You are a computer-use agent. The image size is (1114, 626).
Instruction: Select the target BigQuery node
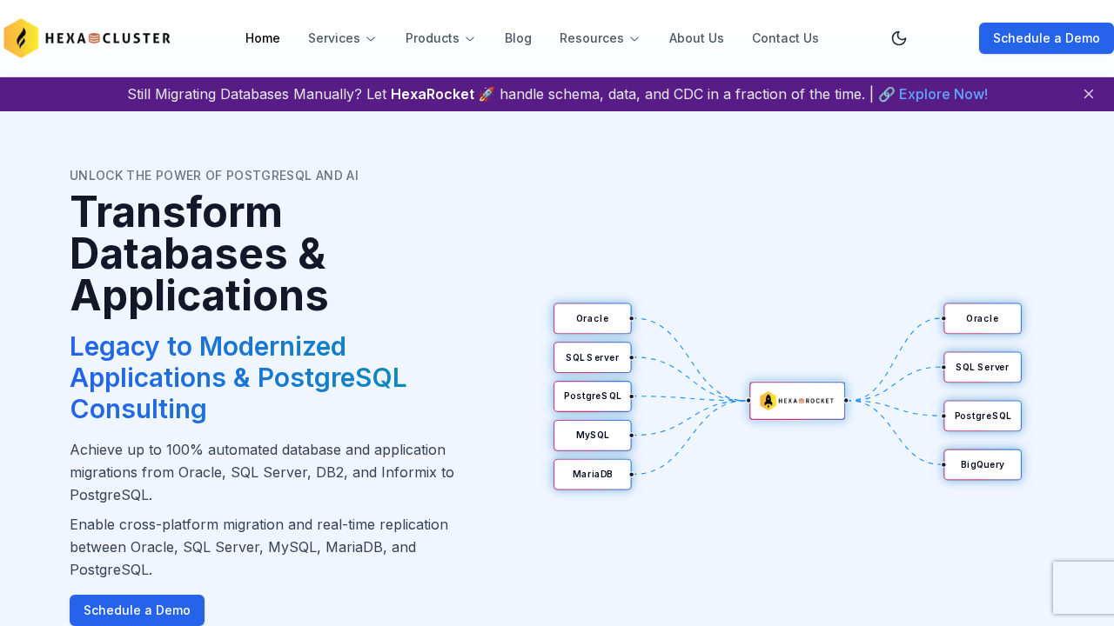coord(983,464)
